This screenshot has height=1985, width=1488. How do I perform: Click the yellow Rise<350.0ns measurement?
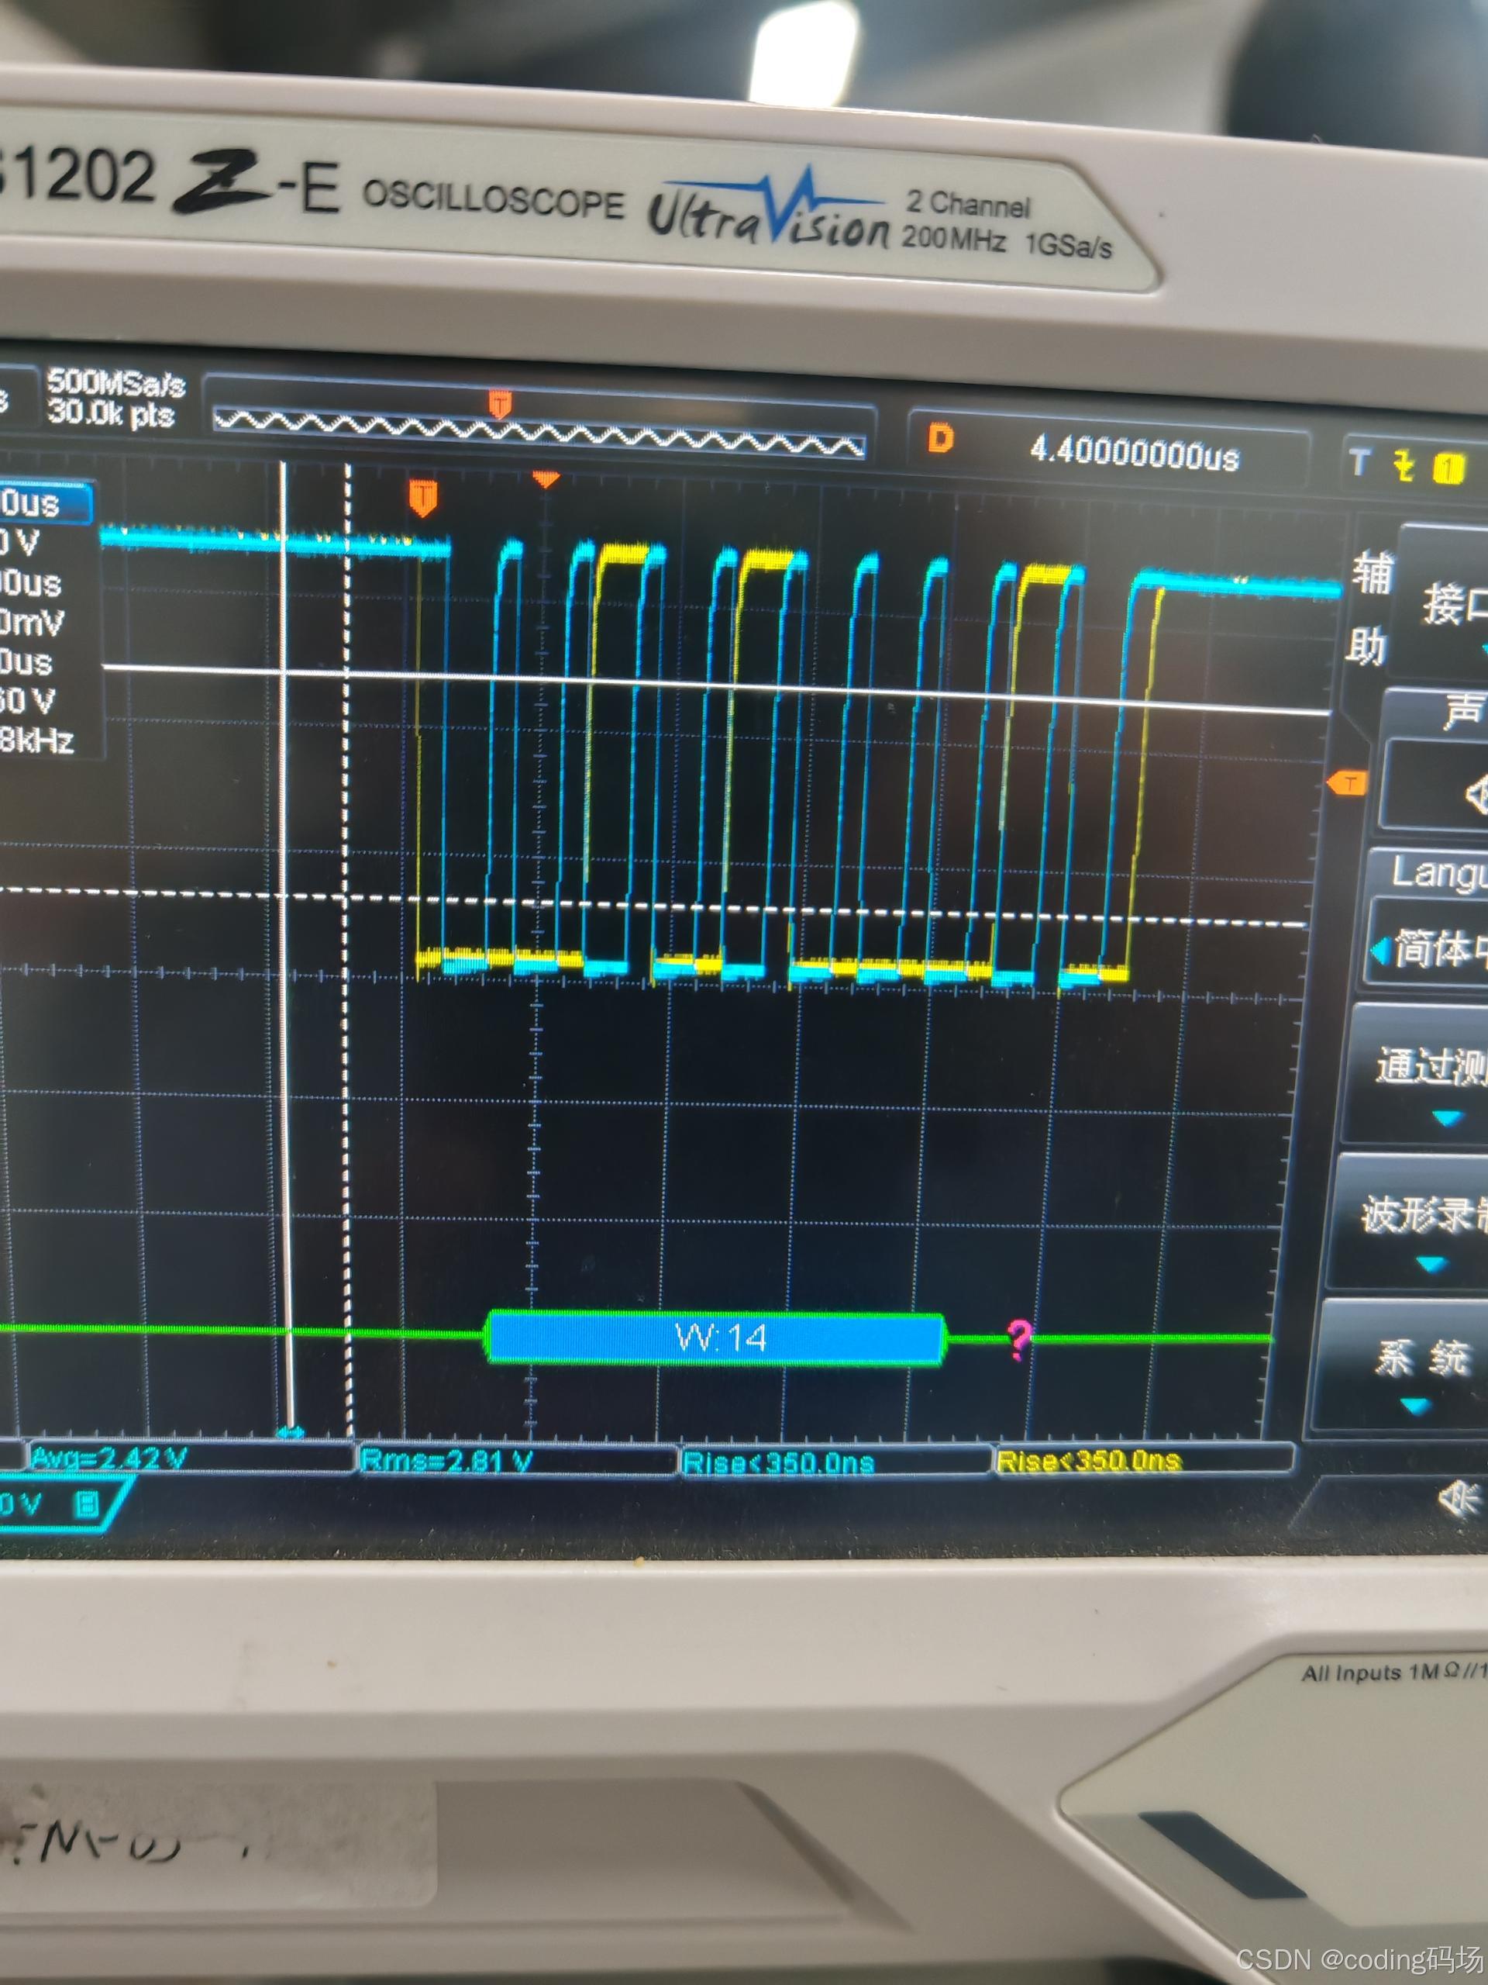[x=1089, y=1461]
